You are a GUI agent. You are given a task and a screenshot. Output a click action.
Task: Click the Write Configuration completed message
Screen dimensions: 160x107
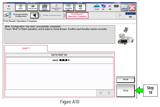coord(60,34)
